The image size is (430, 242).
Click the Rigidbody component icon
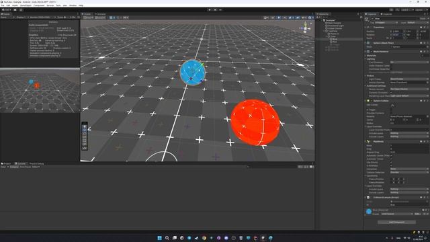pos(368,142)
